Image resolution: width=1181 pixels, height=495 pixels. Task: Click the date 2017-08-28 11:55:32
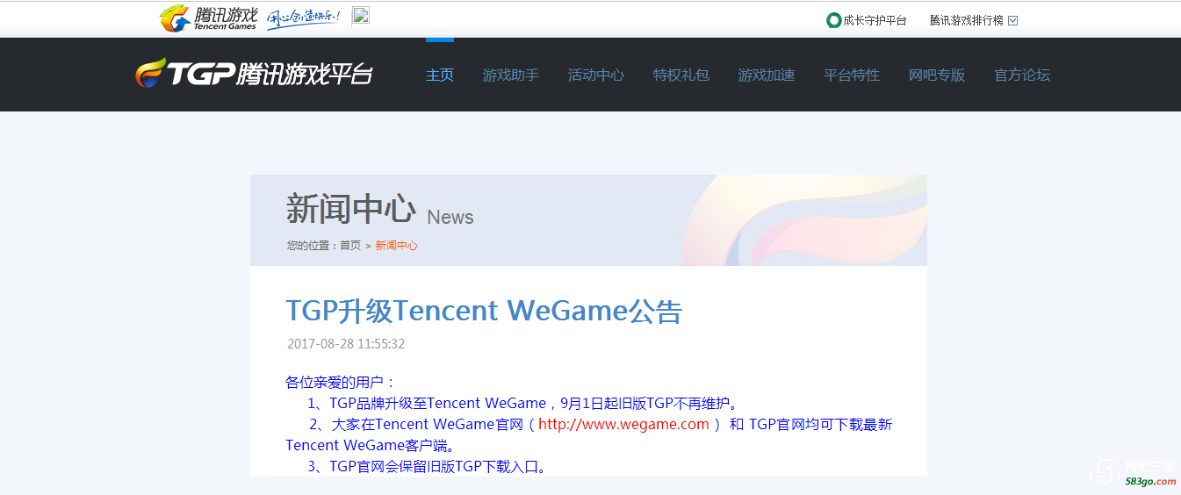point(346,344)
